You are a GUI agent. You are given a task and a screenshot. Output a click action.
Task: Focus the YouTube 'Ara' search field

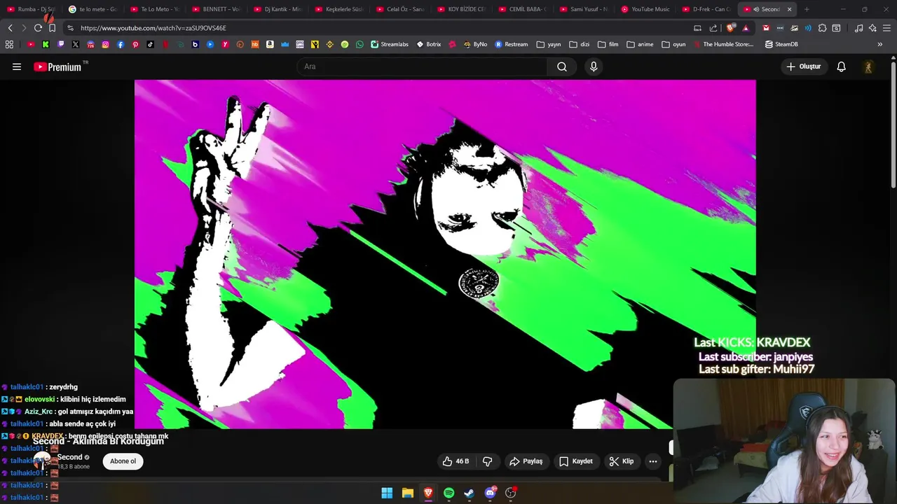click(x=423, y=66)
